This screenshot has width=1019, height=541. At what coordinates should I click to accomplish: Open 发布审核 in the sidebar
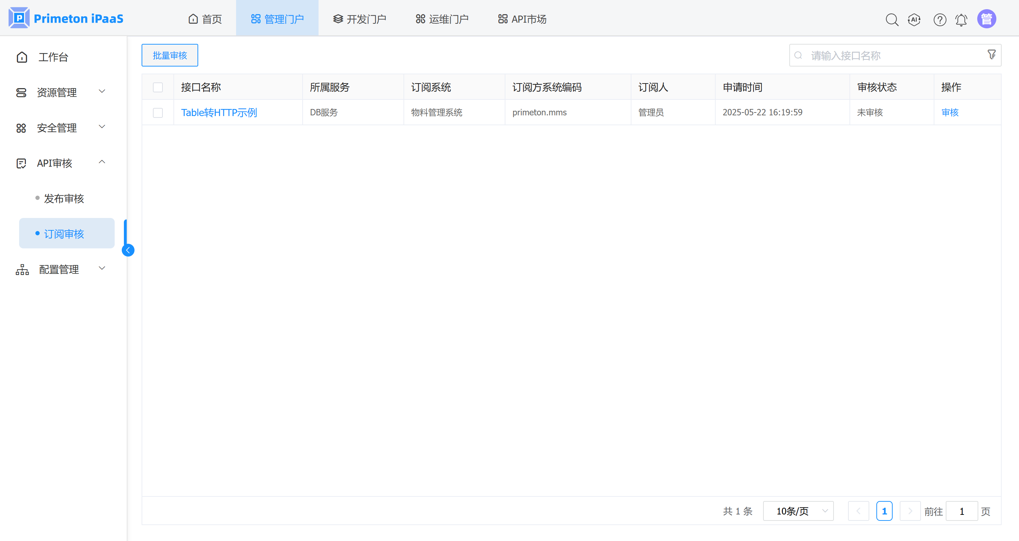pyautogui.click(x=64, y=198)
